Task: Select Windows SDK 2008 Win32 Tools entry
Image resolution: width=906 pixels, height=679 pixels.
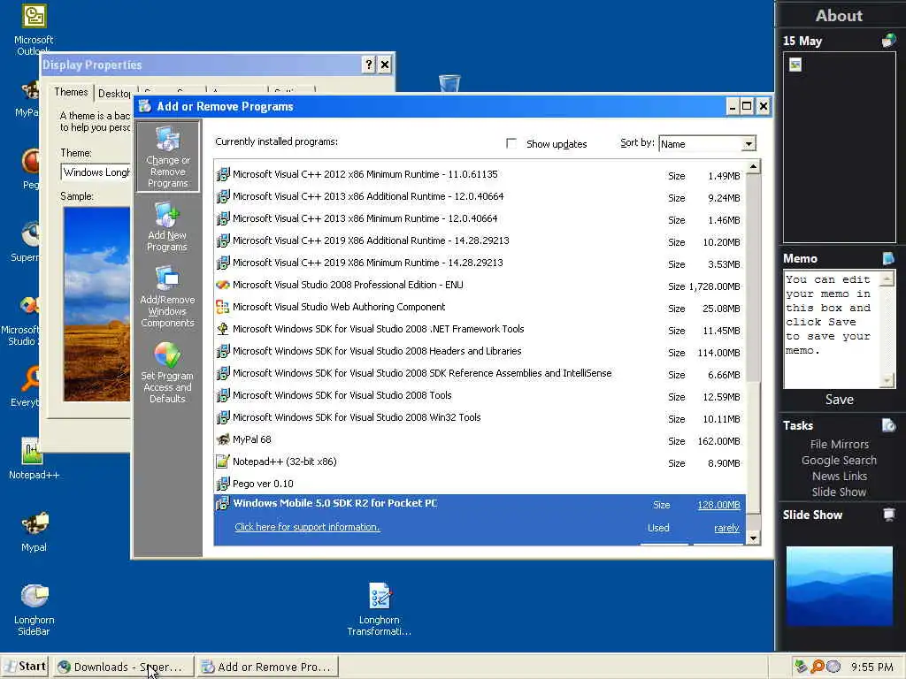Action: pyautogui.click(x=480, y=417)
